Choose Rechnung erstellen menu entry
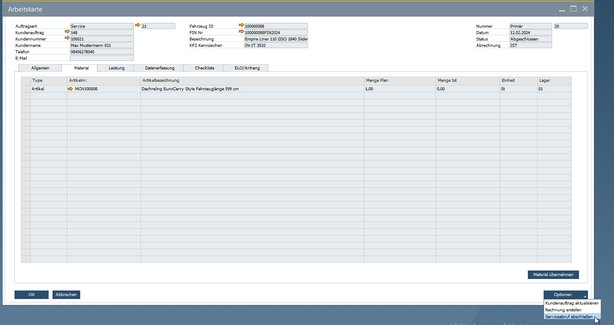The height and width of the screenshot is (325, 614). click(572, 310)
